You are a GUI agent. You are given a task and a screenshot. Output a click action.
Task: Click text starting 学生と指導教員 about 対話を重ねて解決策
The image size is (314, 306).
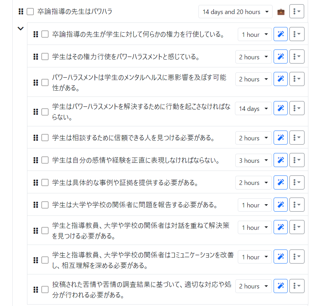click(141, 231)
